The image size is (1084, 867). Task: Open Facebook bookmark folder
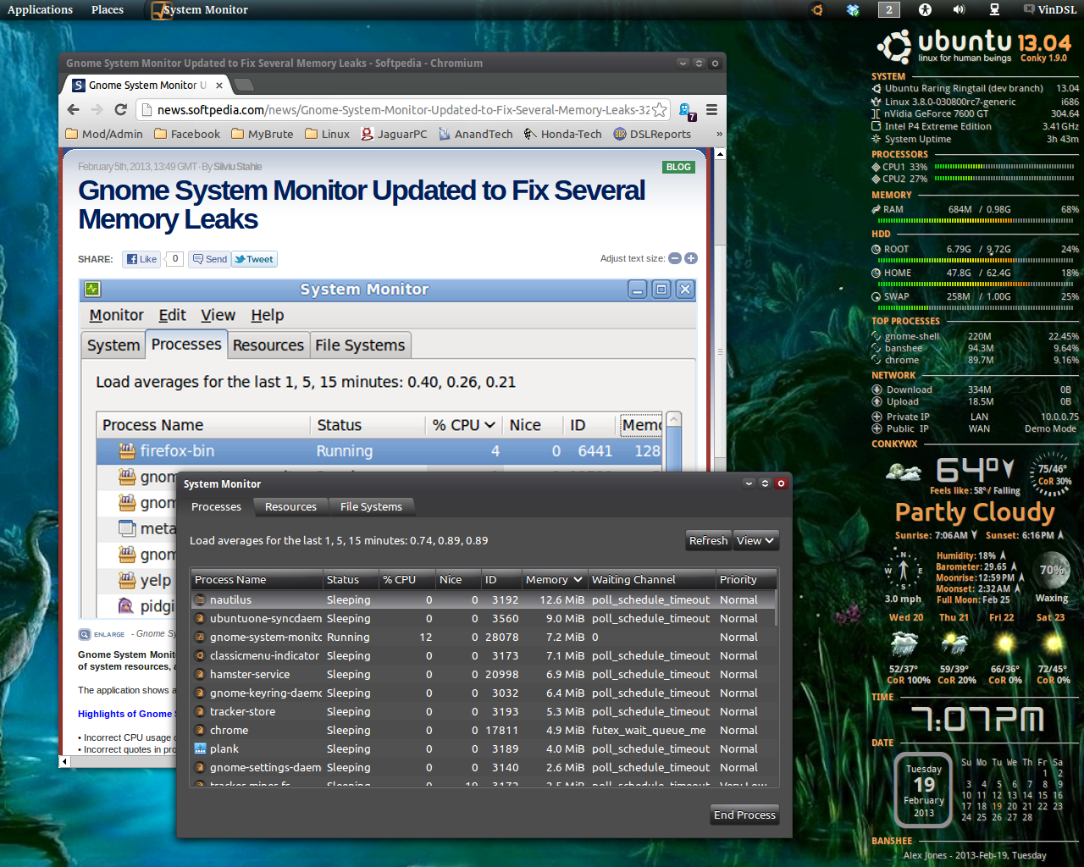point(187,134)
